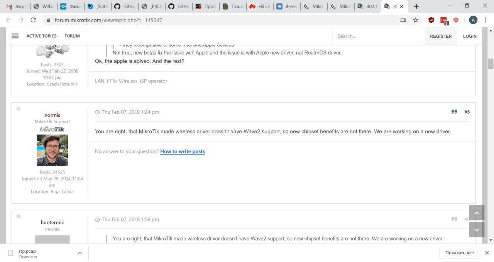Click the MikroTik logo under normis
The width and height of the screenshot is (494, 262).
coord(52,129)
